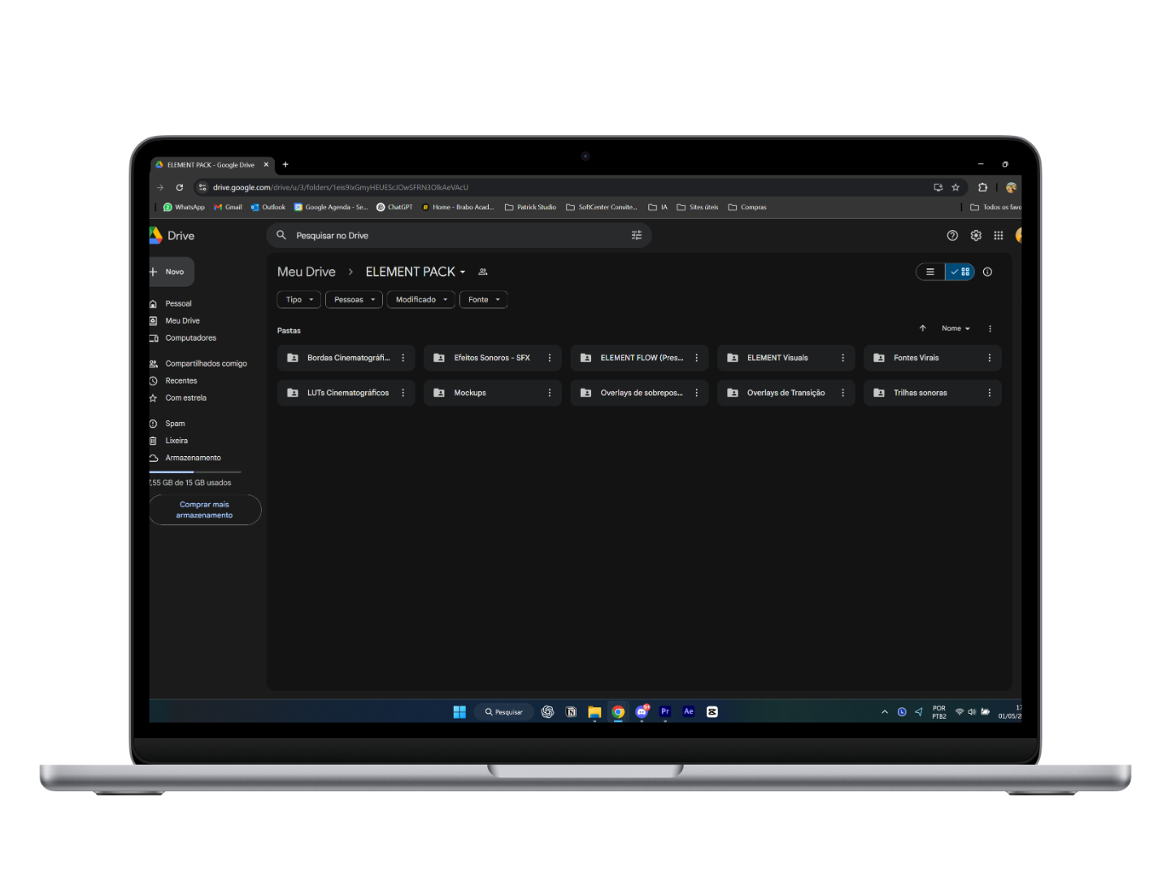Bookmark page with star icon
This screenshot has height=878, width=1171.
[956, 188]
